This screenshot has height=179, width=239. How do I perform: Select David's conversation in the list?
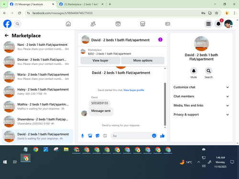tap(37, 137)
